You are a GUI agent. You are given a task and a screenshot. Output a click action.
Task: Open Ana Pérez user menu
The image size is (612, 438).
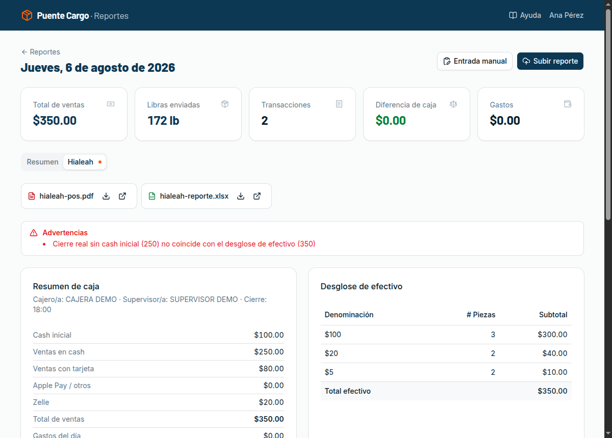tap(566, 15)
